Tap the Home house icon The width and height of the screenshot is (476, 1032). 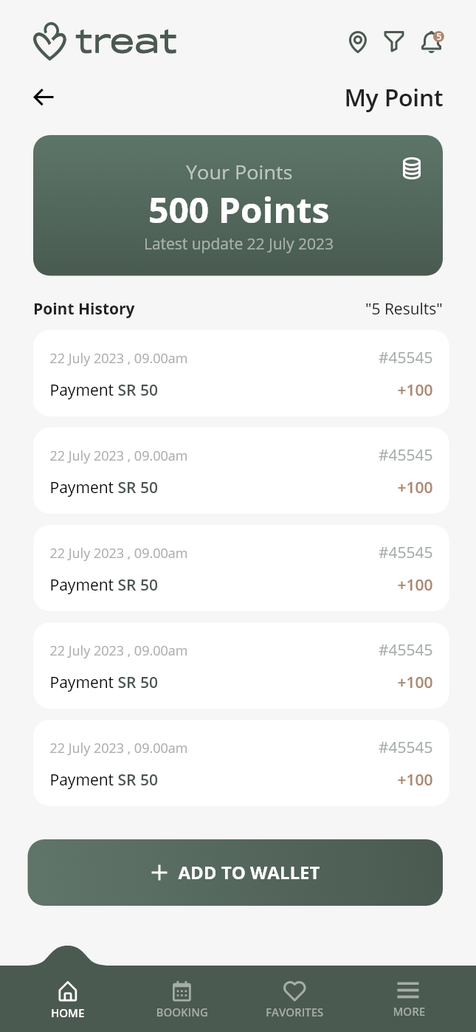coord(68,991)
